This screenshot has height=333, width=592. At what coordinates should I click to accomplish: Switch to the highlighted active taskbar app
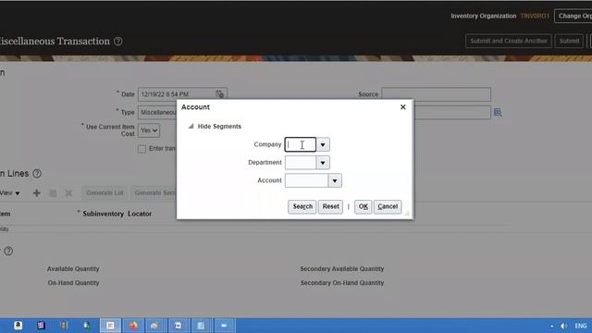110,326
